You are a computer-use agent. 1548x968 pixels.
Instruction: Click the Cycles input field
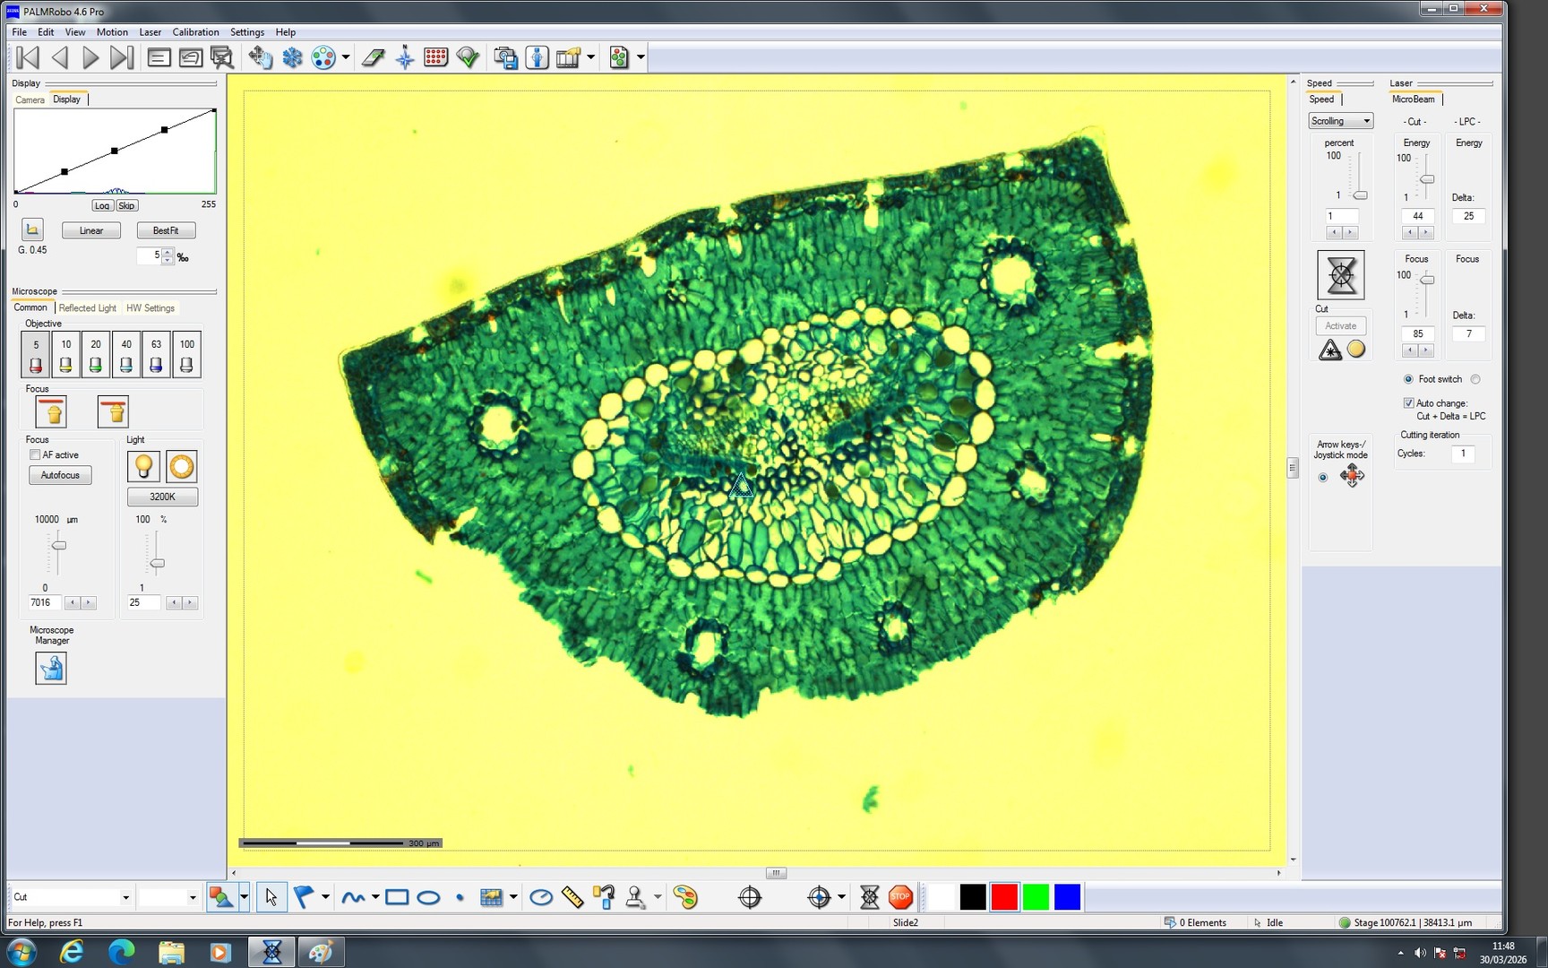[1464, 454]
